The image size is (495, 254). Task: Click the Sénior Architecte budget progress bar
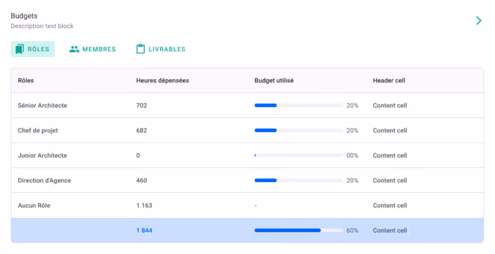299,106
